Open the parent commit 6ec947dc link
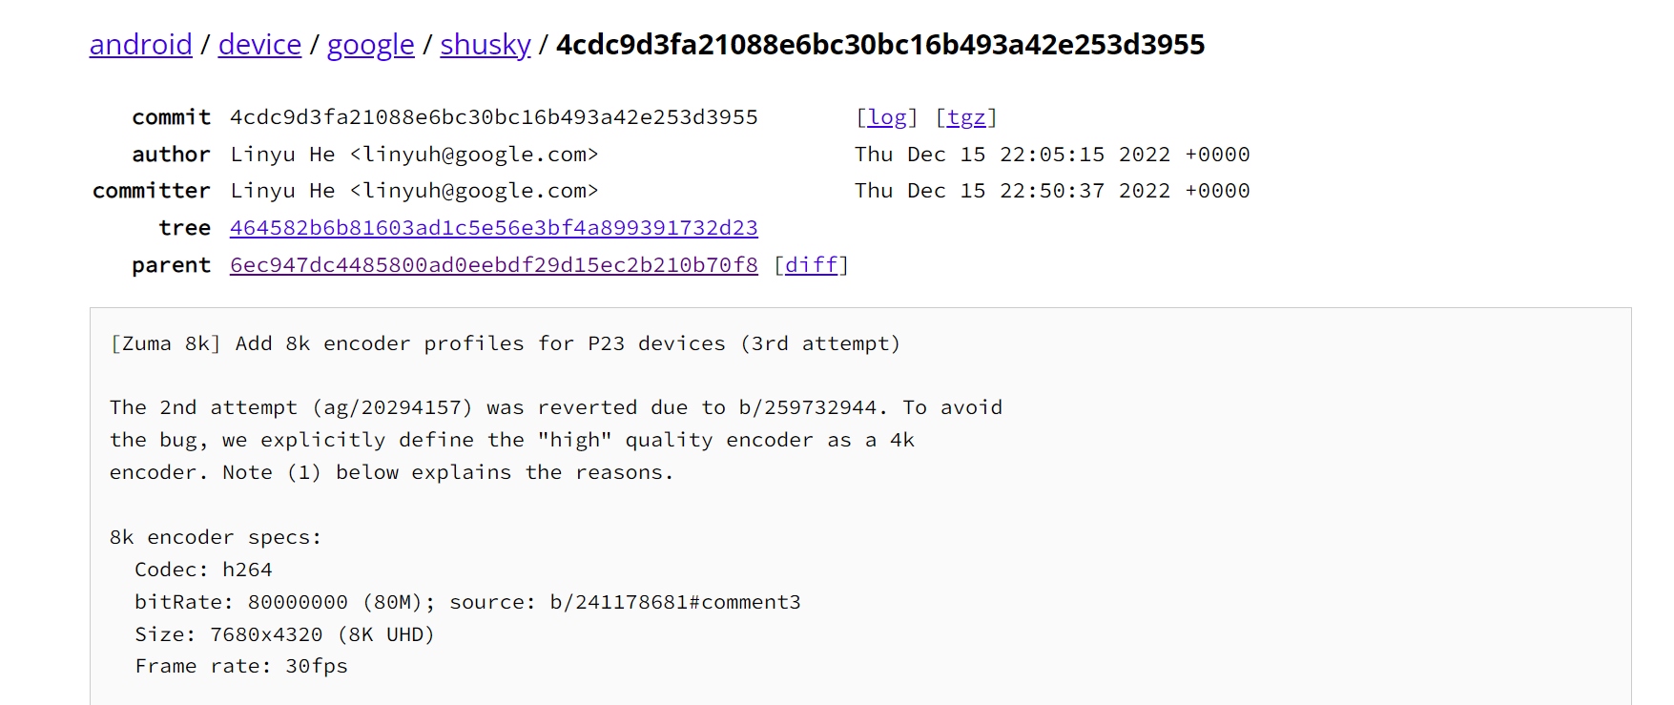This screenshot has height=705, width=1674. [493, 265]
